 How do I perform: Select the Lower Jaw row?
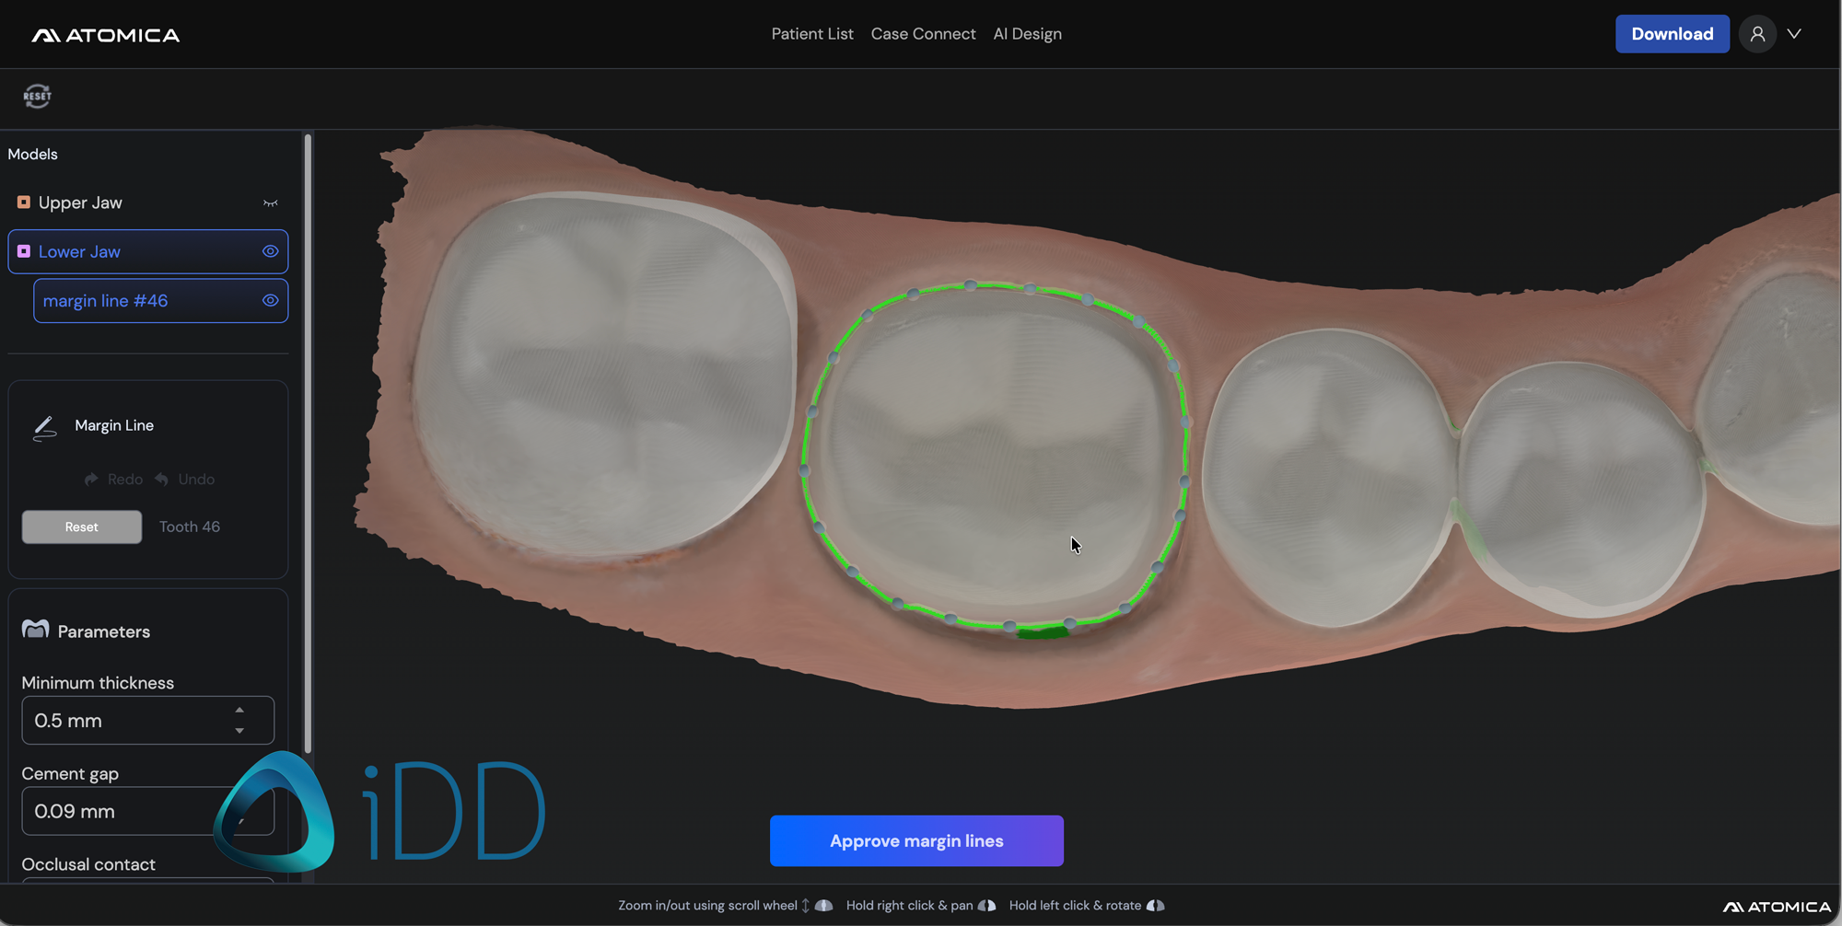pyautogui.click(x=147, y=251)
